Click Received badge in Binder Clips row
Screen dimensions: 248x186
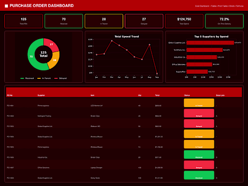[x=199, y=155]
